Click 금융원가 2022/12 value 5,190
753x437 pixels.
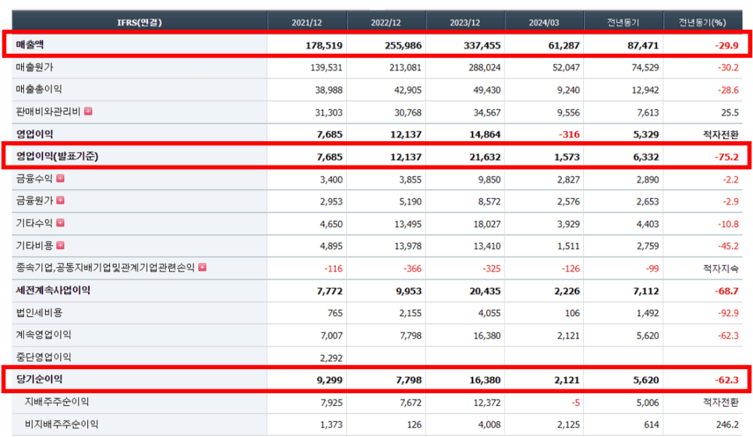410,202
